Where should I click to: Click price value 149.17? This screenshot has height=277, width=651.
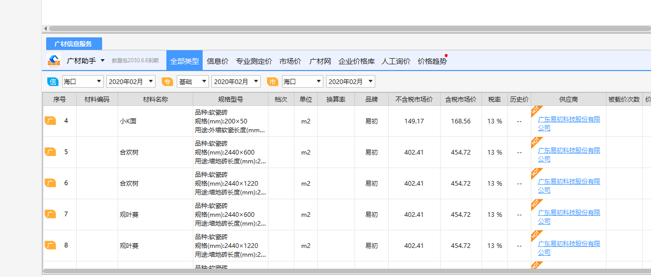click(414, 121)
